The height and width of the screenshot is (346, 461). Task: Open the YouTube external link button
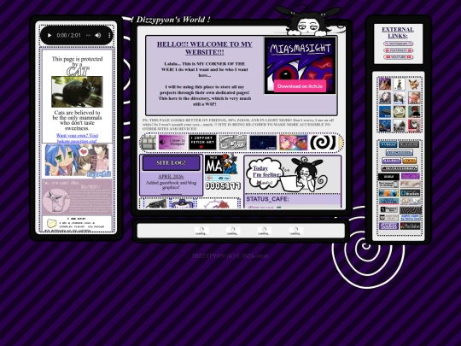[398, 56]
